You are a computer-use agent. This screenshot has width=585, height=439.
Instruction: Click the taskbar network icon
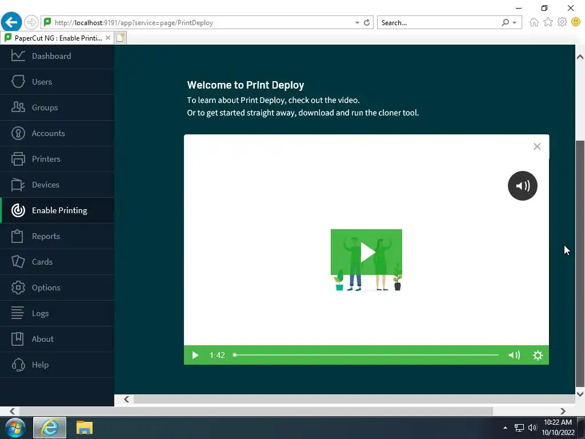[x=519, y=428]
